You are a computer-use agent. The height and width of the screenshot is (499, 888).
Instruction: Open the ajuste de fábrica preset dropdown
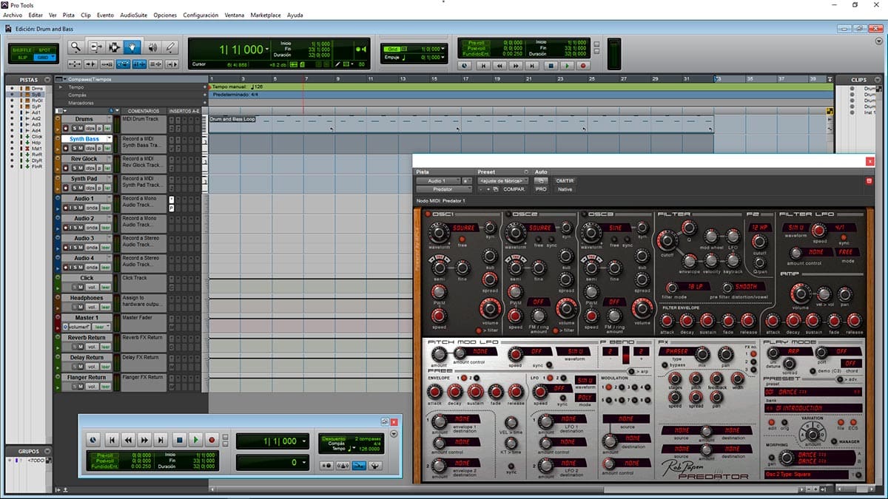click(503, 180)
